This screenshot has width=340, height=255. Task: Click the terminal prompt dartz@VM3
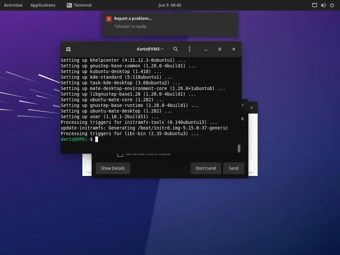click(73, 139)
